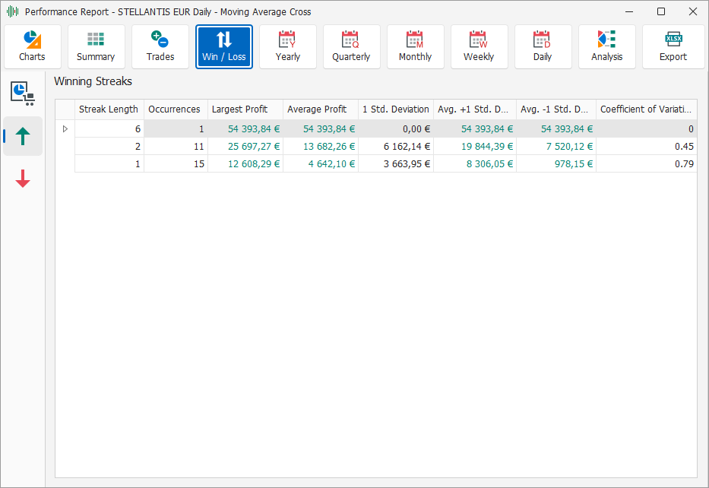709x488 pixels.
Task: Select the Win / Loss view
Action: click(224, 46)
